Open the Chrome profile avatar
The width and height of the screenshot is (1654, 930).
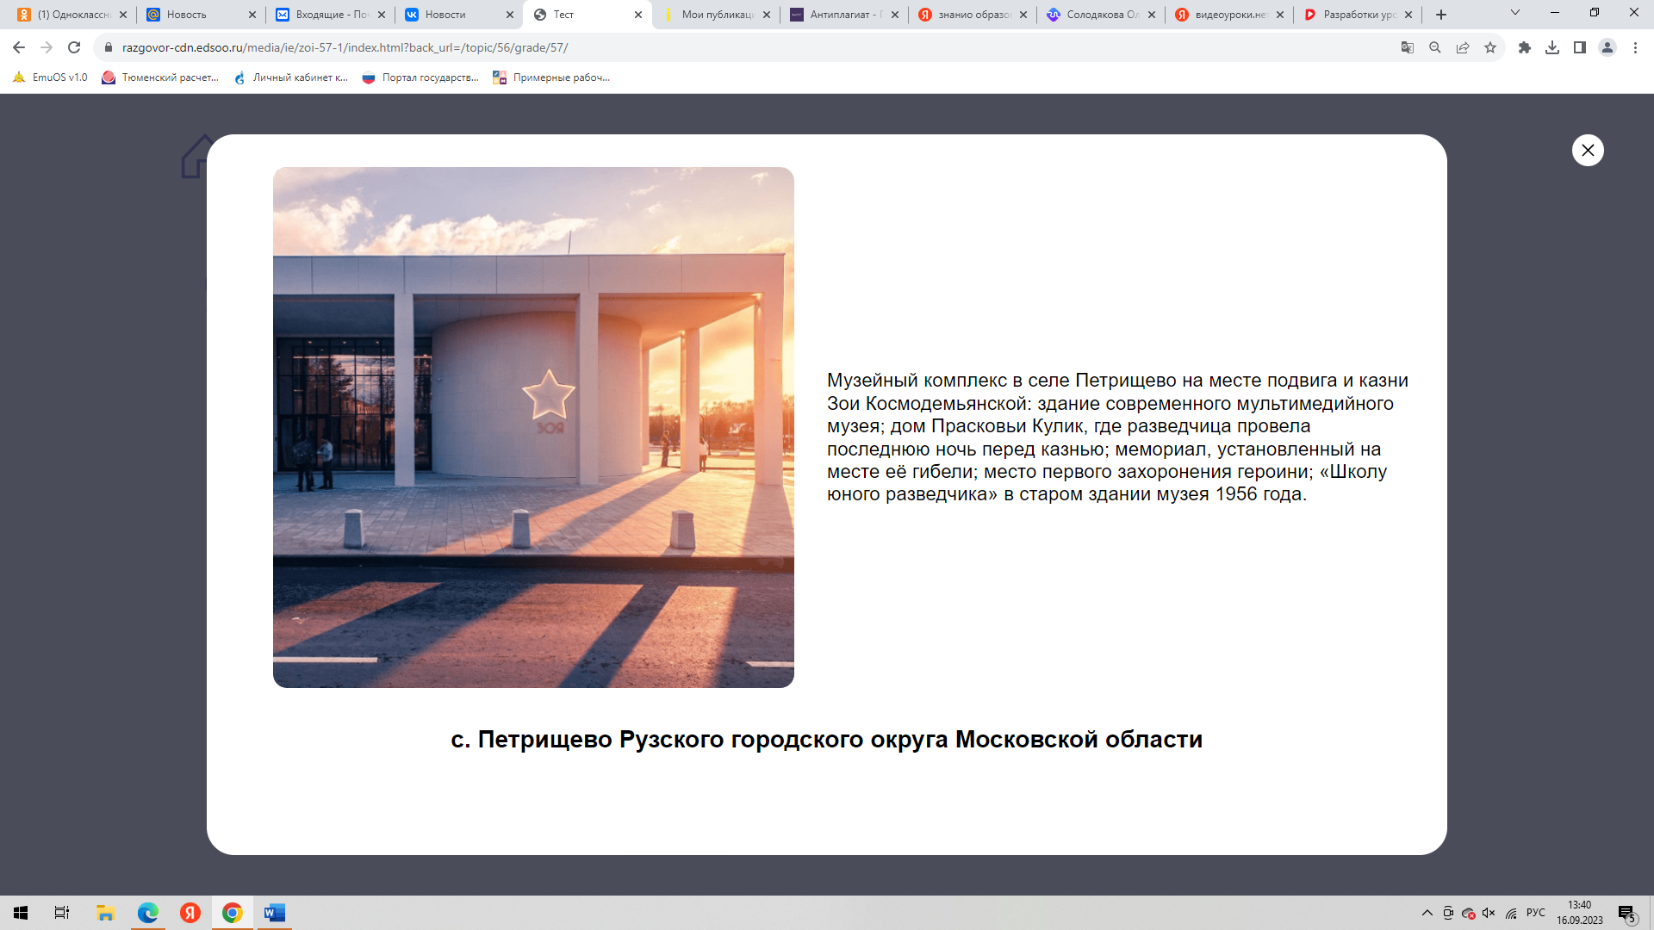coord(1607,47)
